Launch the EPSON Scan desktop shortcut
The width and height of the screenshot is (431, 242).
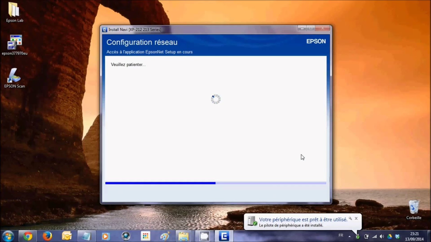15,78
